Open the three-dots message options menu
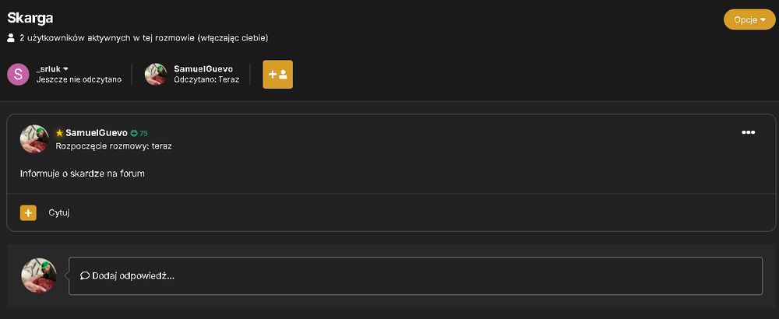Image resolution: width=779 pixels, height=319 pixels. 748,132
